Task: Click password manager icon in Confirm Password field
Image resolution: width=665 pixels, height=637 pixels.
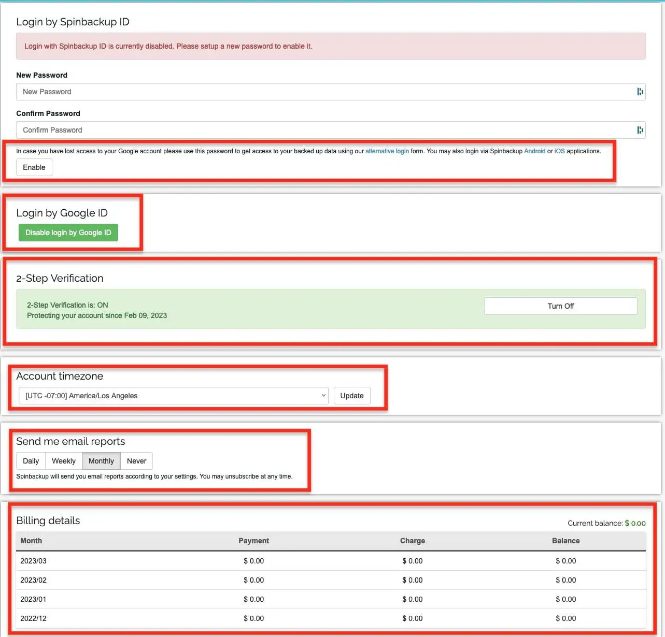Action: click(640, 130)
